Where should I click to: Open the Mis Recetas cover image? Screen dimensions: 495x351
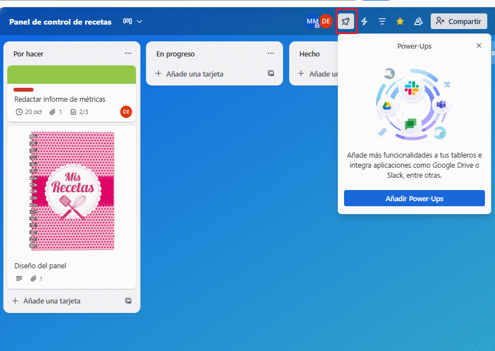[72, 190]
